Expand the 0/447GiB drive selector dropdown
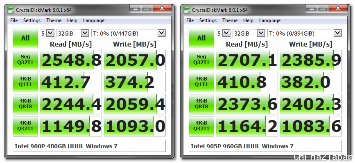Viewport: 355px width, 163px height. pos(129,33)
